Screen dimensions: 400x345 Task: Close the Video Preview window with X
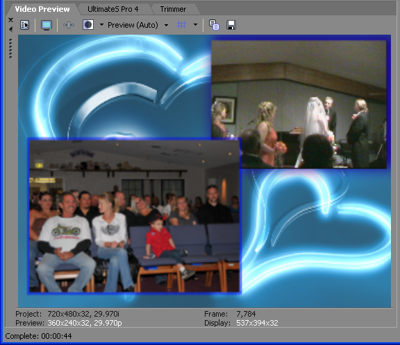(10, 20)
